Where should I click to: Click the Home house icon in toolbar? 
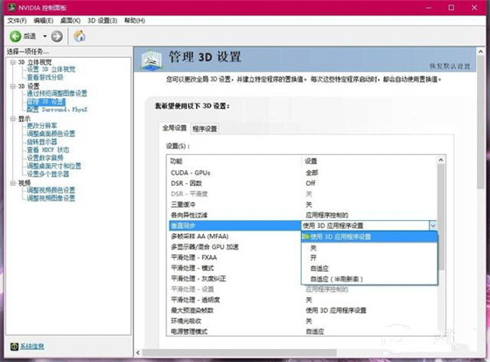coord(80,36)
